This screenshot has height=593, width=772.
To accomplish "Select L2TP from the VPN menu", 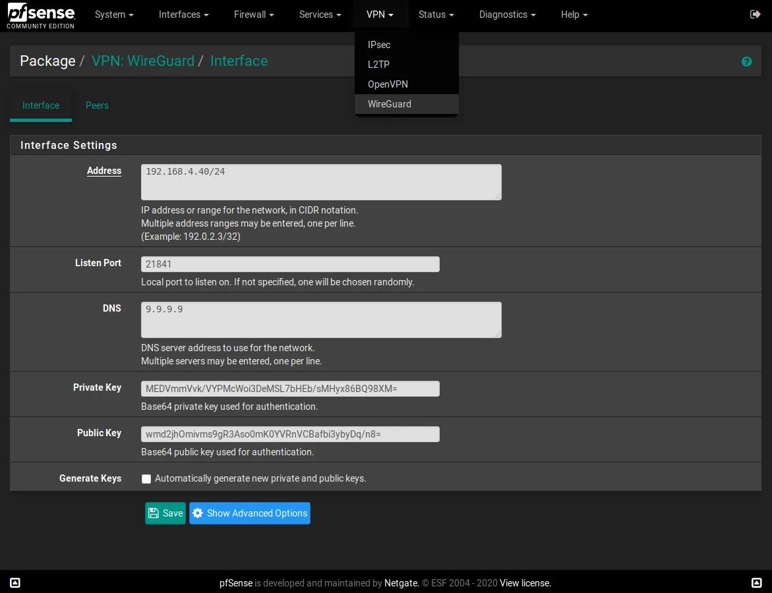I will tap(407, 65).
